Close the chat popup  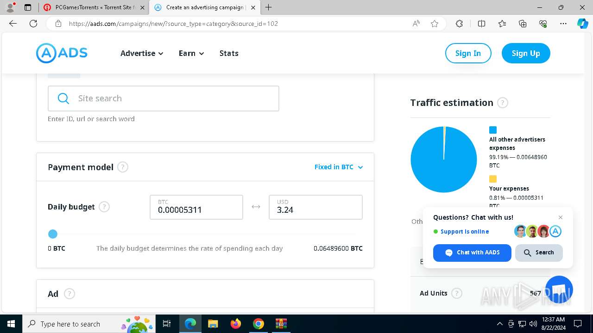[x=561, y=217]
